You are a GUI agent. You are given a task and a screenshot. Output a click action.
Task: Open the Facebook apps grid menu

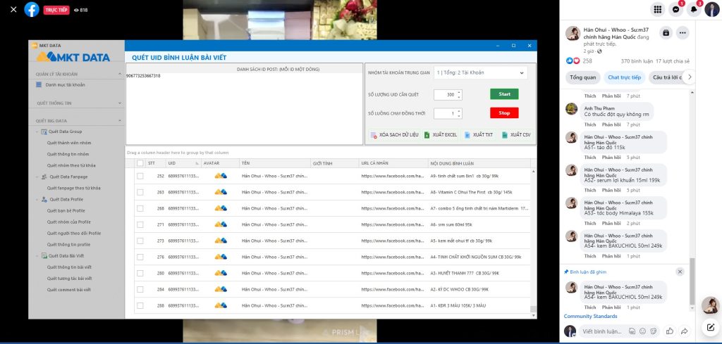(x=658, y=9)
